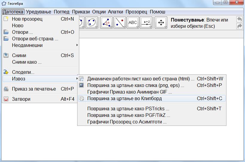
Task: Select the Move graphics view tool
Action: point(161,23)
